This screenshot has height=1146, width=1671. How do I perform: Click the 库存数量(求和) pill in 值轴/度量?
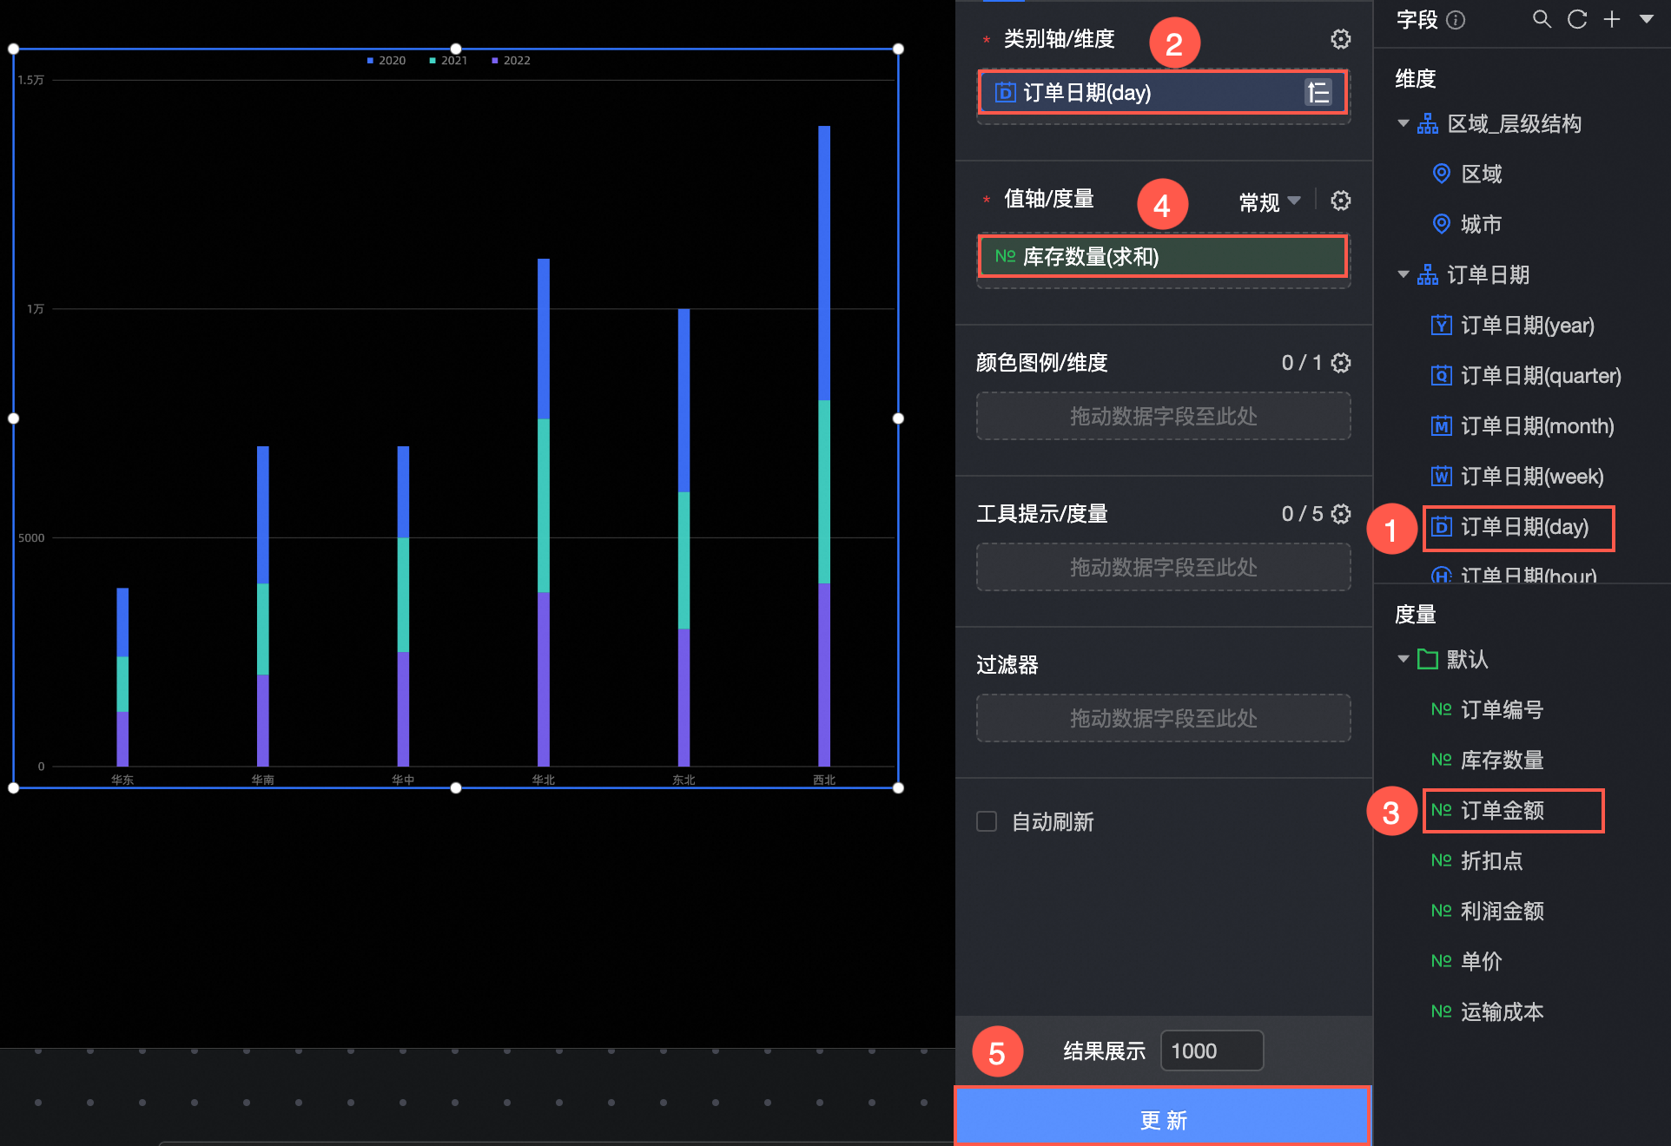(x=1163, y=256)
